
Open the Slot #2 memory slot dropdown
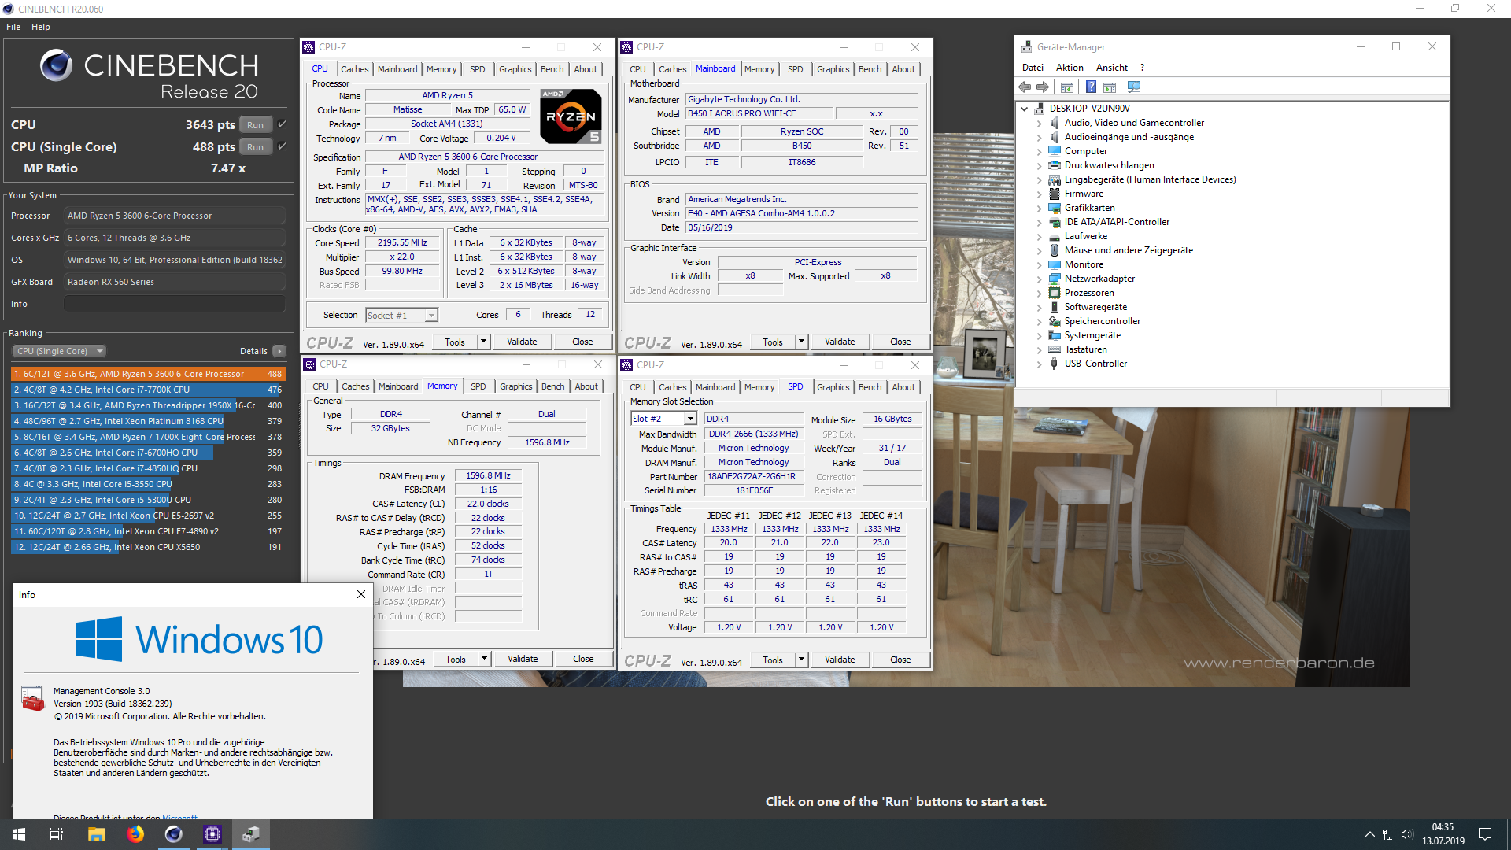690,419
